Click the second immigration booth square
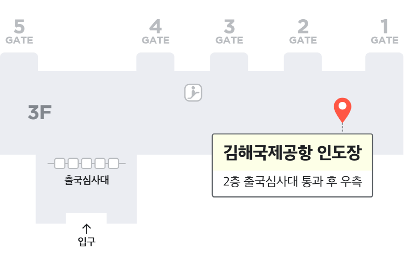The width and height of the screenshot is (419, 262). coord(73,164)
